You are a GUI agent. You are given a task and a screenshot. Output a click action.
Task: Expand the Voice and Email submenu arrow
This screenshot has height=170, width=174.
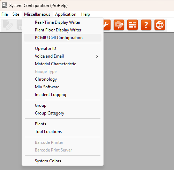point(97,57)
